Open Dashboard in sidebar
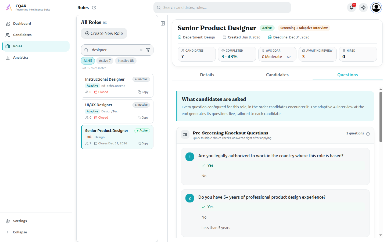The width and height of the screenshot is (387, 242). (x=36, y=24)
